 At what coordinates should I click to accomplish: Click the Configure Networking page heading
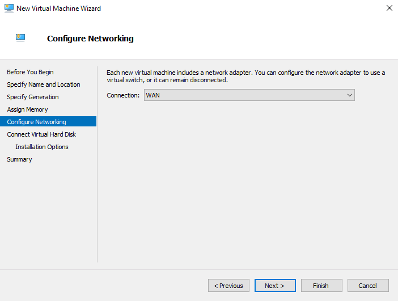pos(90,39)
